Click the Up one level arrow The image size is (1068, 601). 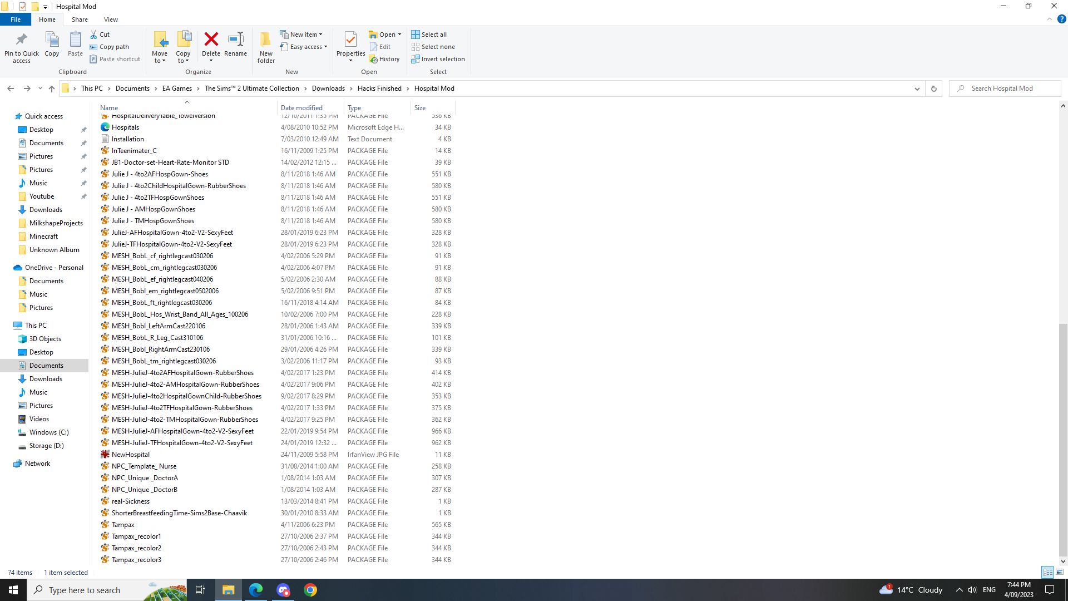click(52, 88)
